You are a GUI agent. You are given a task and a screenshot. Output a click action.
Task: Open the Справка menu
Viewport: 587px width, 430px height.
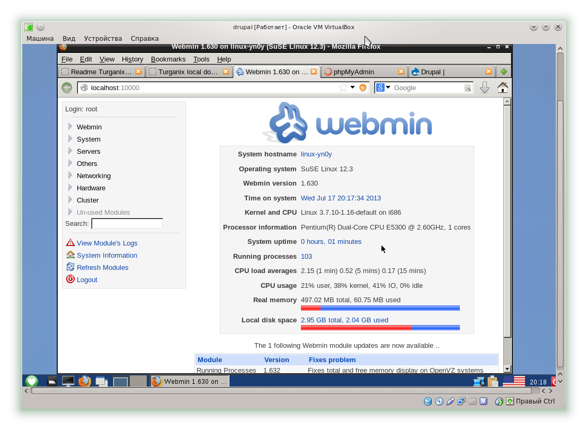point(145,39)
